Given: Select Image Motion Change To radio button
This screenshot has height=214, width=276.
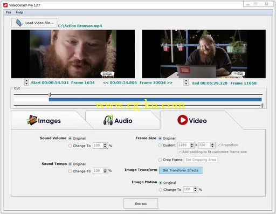Looking at the screenshot, I should coord(161,190).
